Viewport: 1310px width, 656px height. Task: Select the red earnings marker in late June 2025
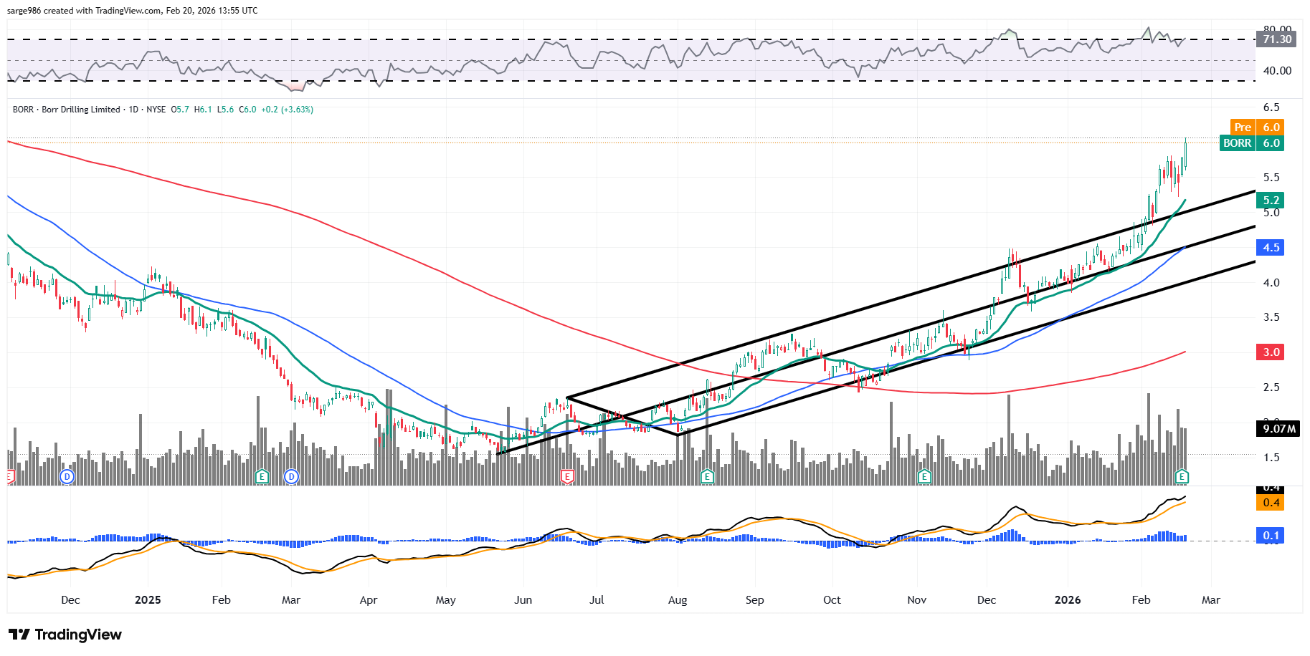click(567, 476)
